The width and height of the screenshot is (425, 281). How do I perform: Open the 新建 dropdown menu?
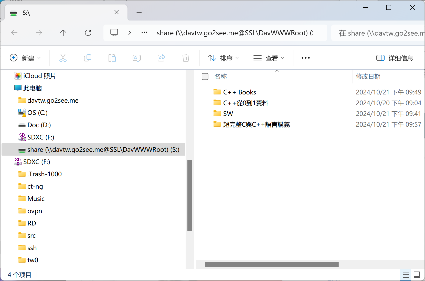(25, 58)
